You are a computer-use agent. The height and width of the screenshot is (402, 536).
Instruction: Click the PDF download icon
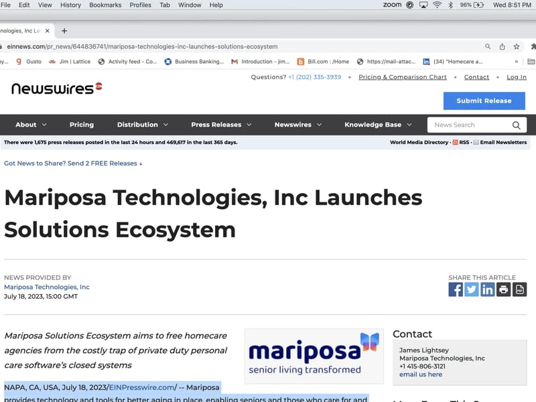(520, 289)
